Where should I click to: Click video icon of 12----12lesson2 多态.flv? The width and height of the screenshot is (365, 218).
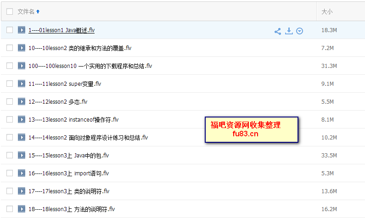tap(22, 101)
